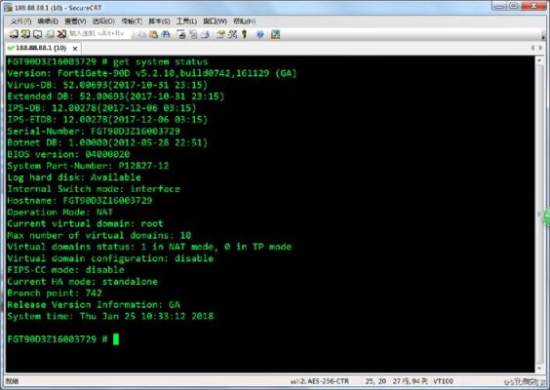Open the 文件(F) menu

[20, 21]
